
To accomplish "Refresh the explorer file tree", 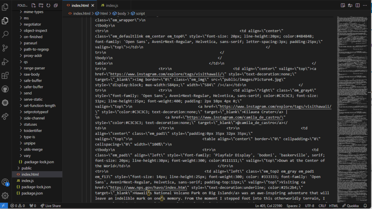I will point(48,5).
